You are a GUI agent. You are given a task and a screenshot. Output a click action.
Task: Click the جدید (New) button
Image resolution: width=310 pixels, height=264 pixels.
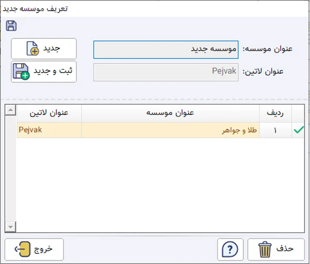pos(44,49)
